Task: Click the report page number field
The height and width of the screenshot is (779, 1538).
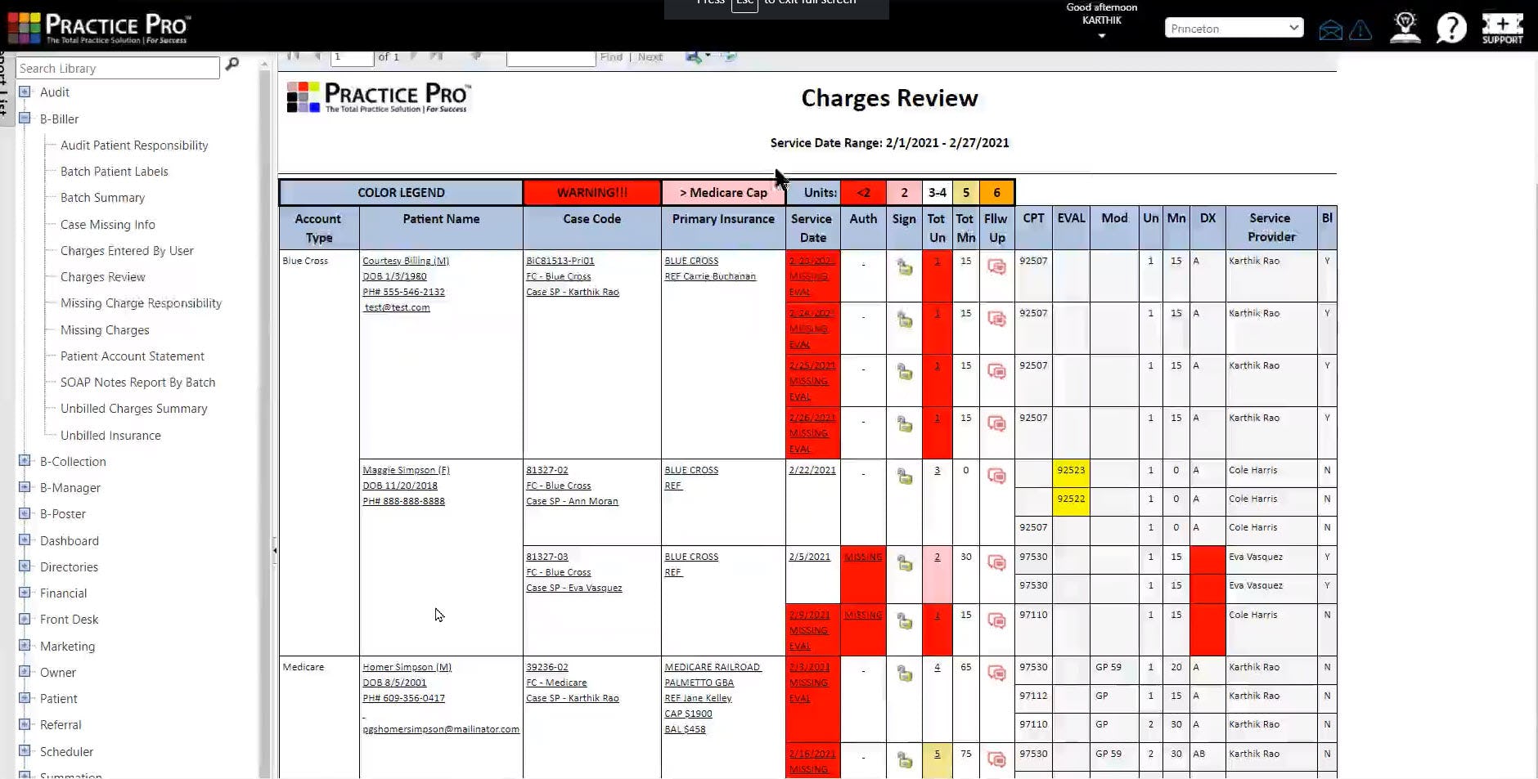Action: (352, 56)
